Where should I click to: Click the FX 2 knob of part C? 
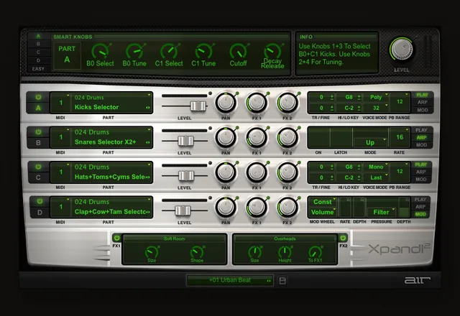(287, 172)
